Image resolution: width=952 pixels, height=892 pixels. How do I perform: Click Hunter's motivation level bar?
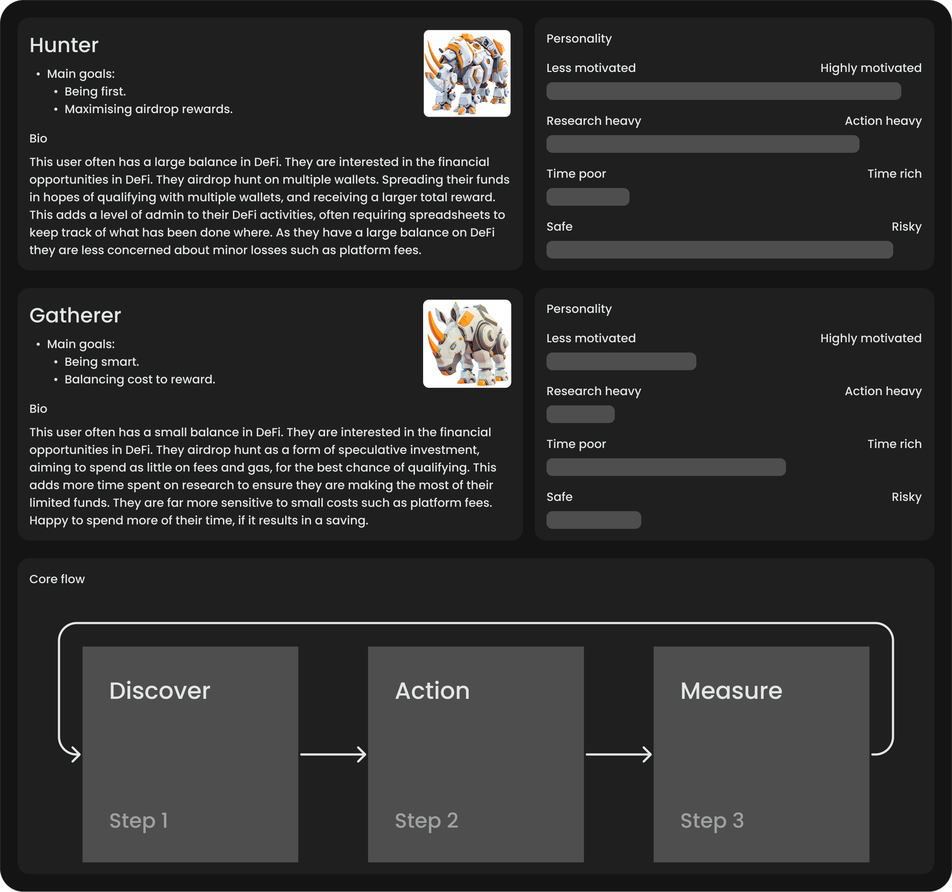coord(723,91)
